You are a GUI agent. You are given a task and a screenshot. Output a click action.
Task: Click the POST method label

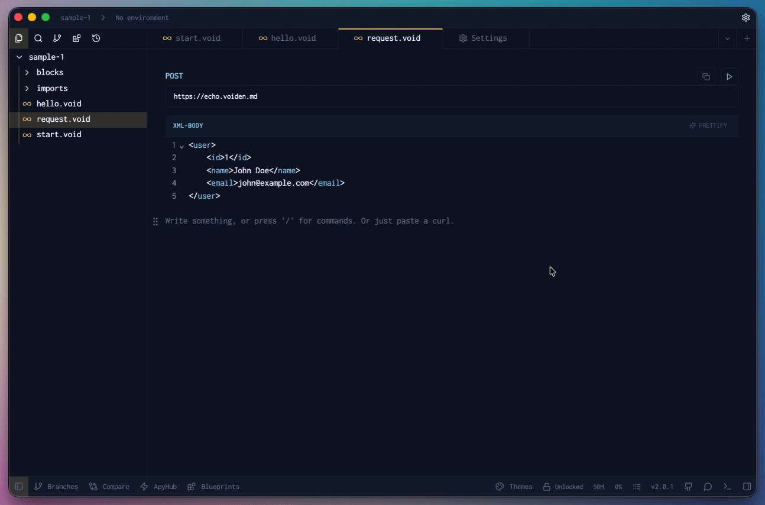174,76
